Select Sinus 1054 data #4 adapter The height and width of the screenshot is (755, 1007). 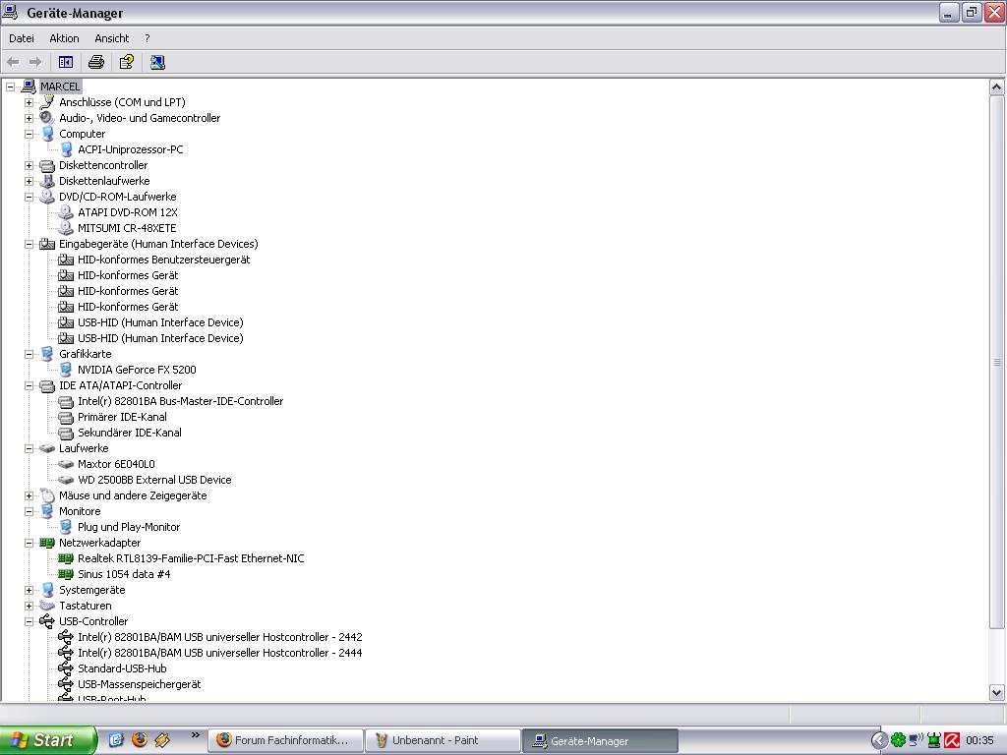coord(124,574)
